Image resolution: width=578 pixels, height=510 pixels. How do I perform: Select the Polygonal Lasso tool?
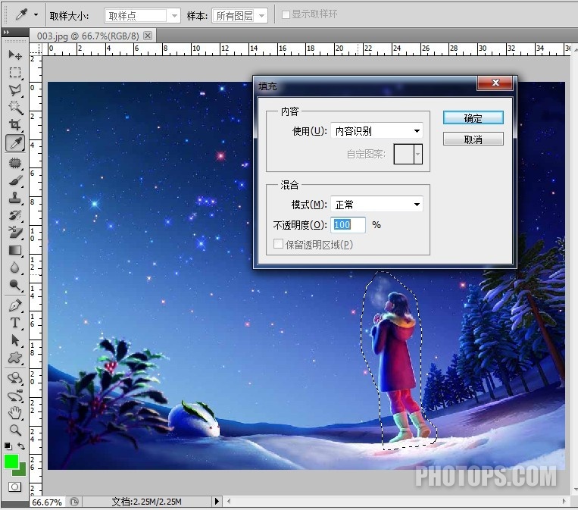(x=15, y=89)
